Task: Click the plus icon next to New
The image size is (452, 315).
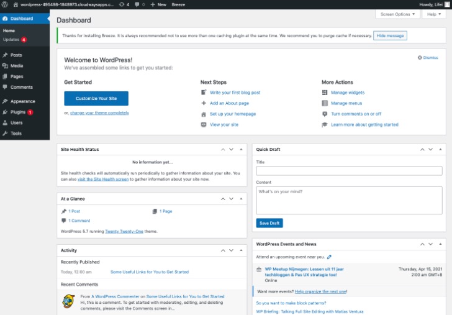Action: (x=153, y=4)
